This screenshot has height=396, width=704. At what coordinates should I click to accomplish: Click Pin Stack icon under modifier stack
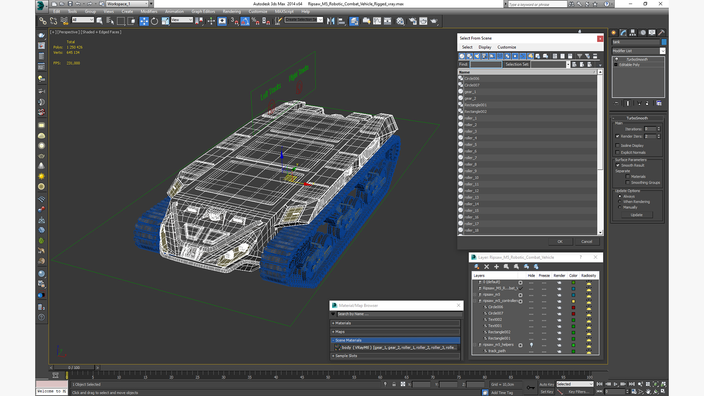tap(616, 103)
